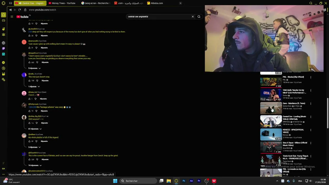The height and width of the screenshot is (185, 329).
Task: Open a new browser tab with plus
Action: [180, 3]
